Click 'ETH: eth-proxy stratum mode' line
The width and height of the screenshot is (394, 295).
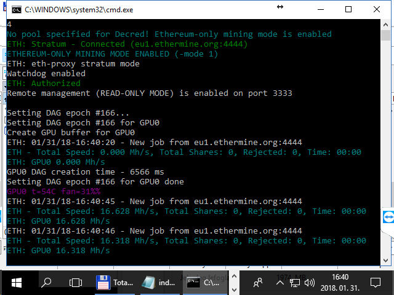pyautogui.click(x=73, y=64)
